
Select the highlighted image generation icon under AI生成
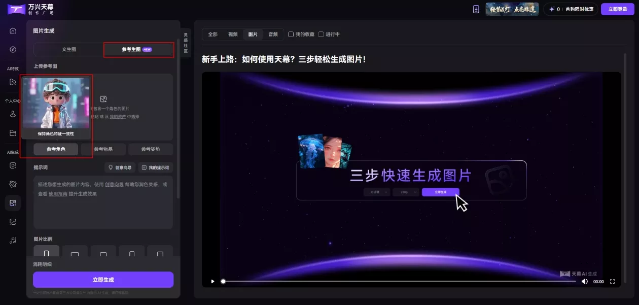tap(13, 203)
